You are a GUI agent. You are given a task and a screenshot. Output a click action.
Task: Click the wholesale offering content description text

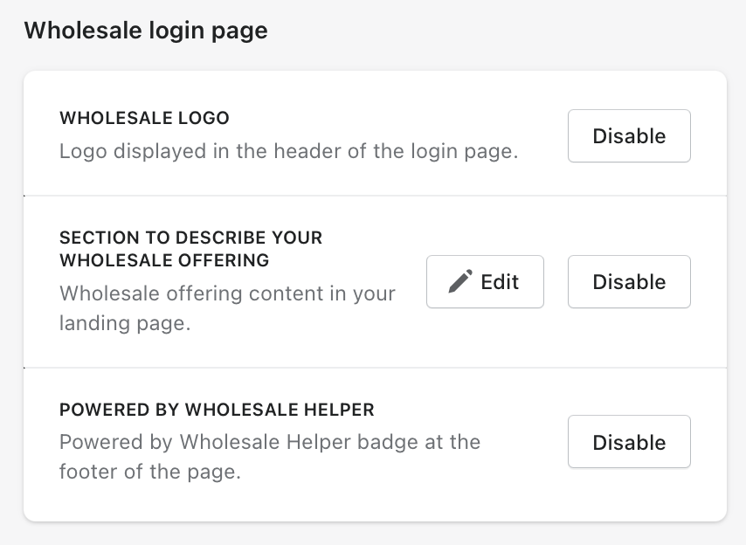[x=227, y=293]
